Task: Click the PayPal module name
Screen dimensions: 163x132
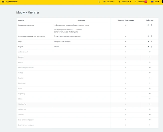Action: 21,47
